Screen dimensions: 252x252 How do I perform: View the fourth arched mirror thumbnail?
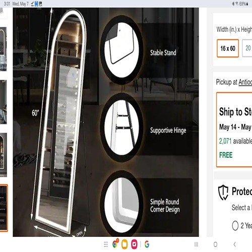tap(4, 155)
